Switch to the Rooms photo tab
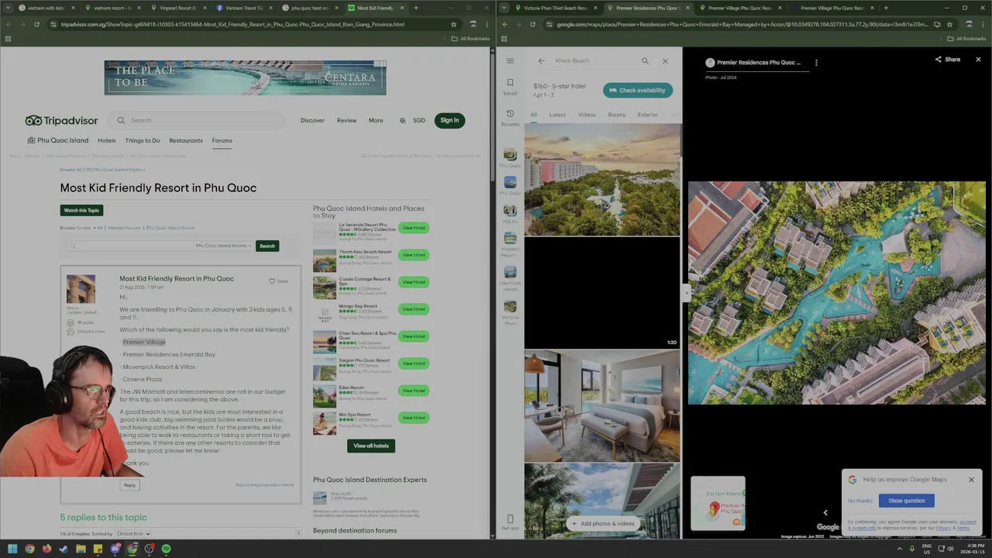This screenshot has width=992, height=558. coord(617,115)
